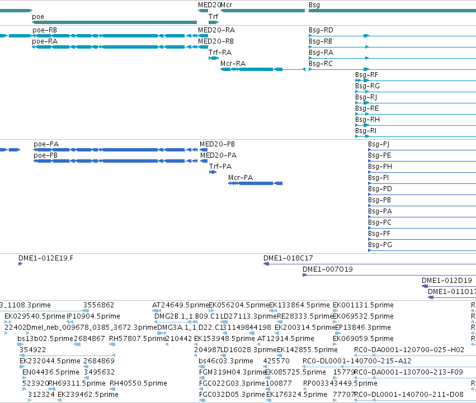Select the Bsg-RC transcript label
Screen dimensions: 476x403
pyautogui.click(x=321, y=64)
